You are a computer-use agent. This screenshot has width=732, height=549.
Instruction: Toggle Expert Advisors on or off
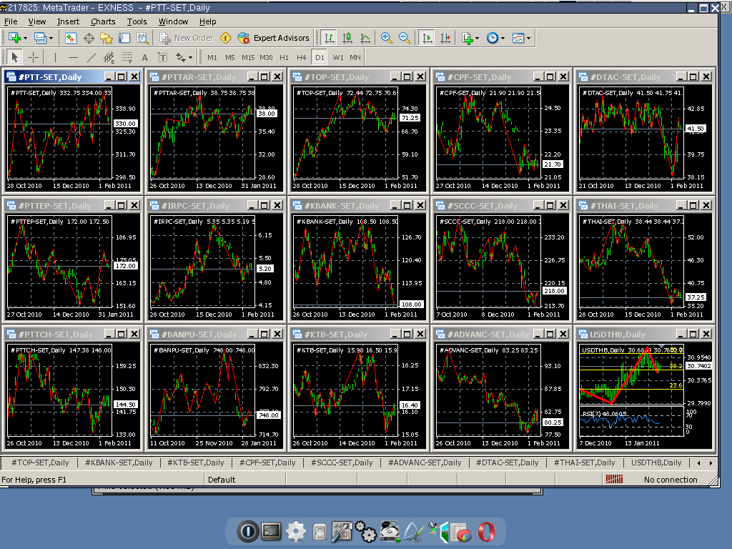[273, 39]
